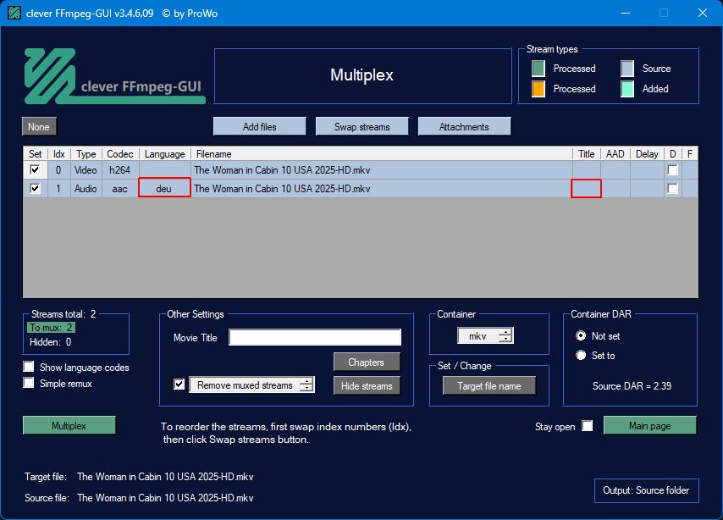Select the Audio row filename cell
This screenshot has height=520, width=723.
click(381, 188)
